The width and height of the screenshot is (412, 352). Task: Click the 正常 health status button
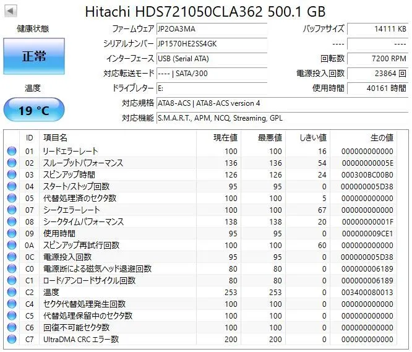(34, 56)
